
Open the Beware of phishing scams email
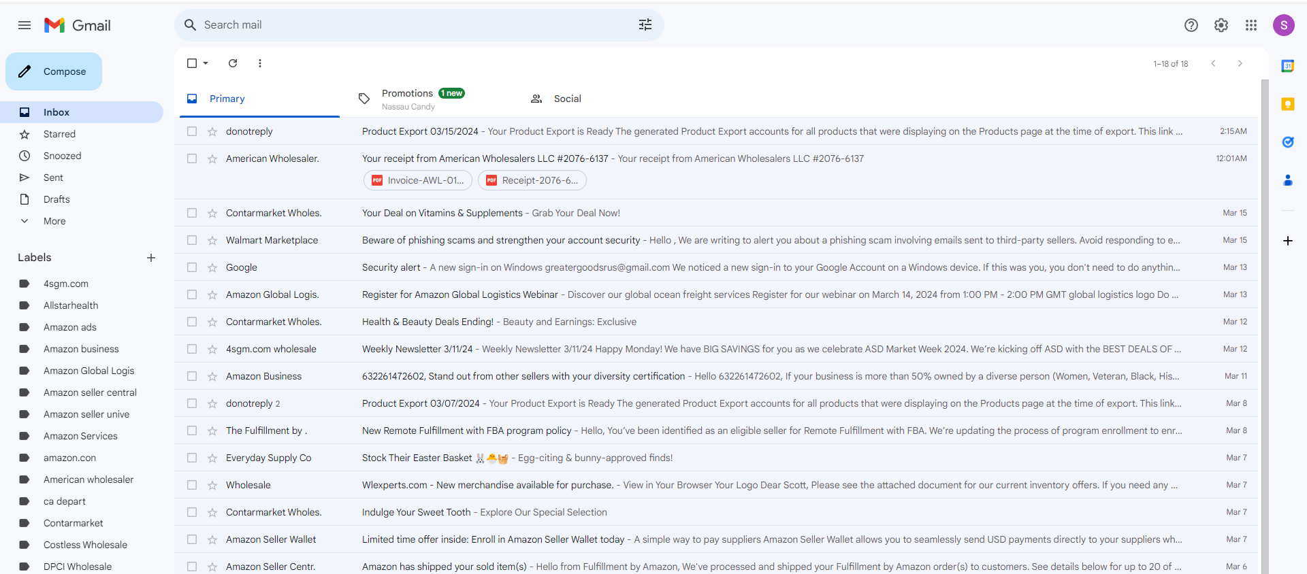pos(716,240)
